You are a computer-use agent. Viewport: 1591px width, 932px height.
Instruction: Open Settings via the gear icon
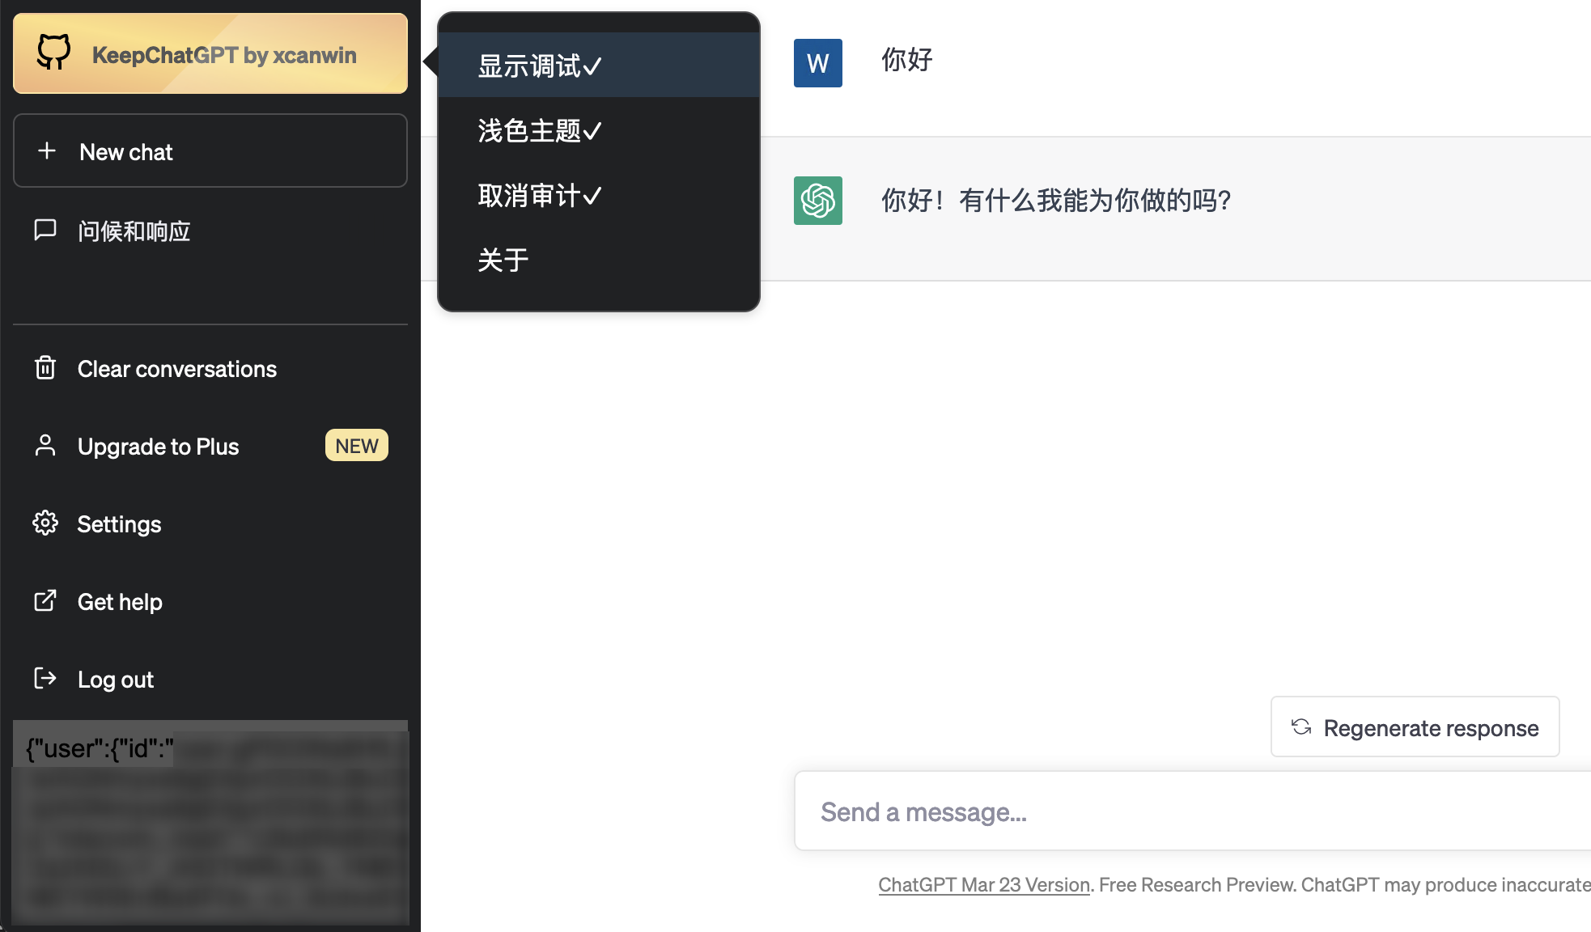(x=45, y=523)
